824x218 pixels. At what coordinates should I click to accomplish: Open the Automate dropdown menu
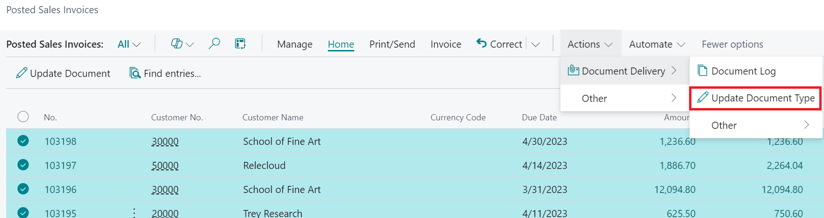pyautogui.click(x=657, y=44)
